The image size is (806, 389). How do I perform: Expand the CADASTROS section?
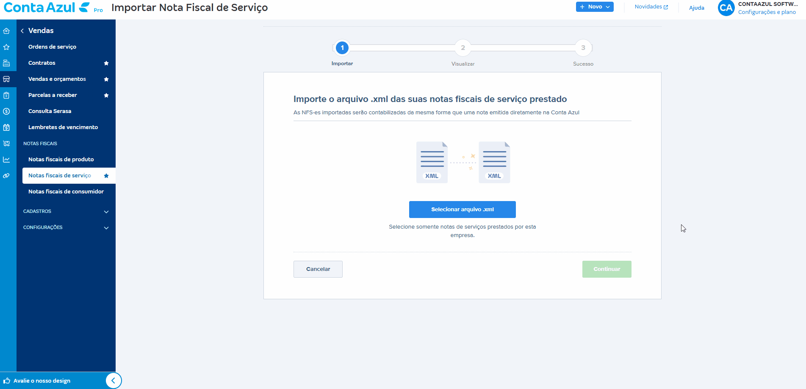click(x=66, y=211)
